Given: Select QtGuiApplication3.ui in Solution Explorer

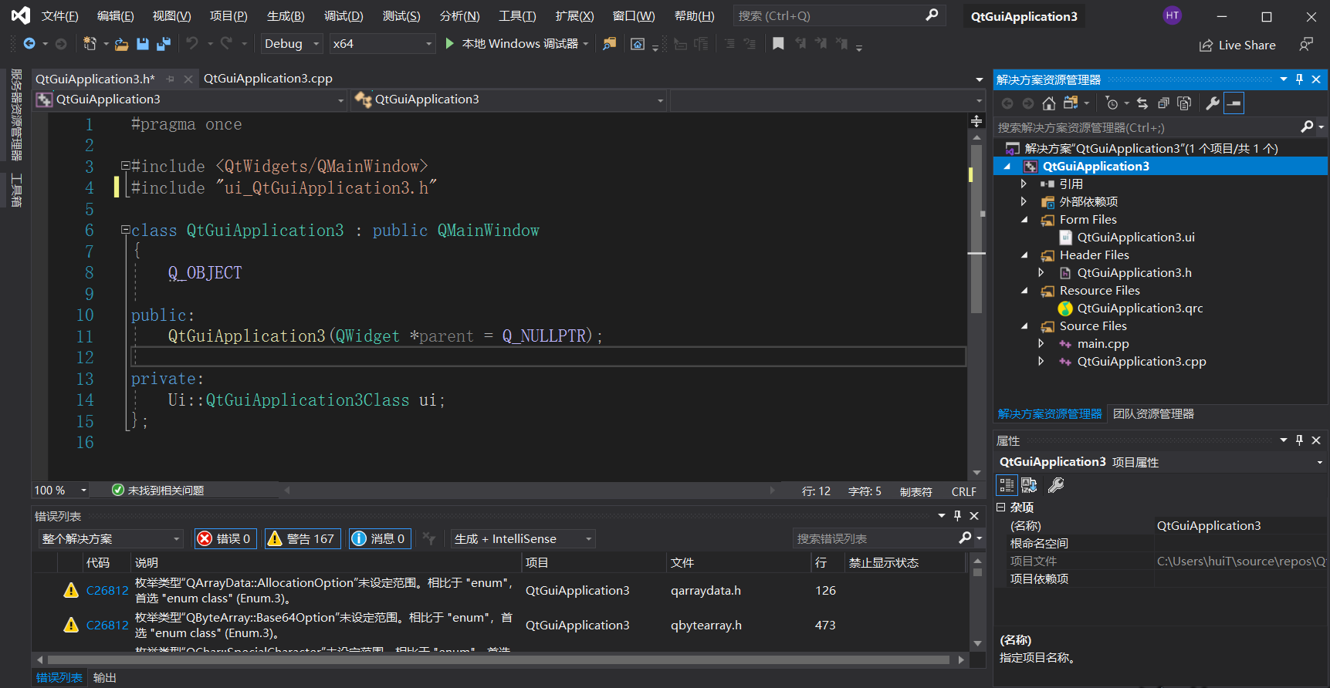Looking at the screenshot, I should 1135,238.
